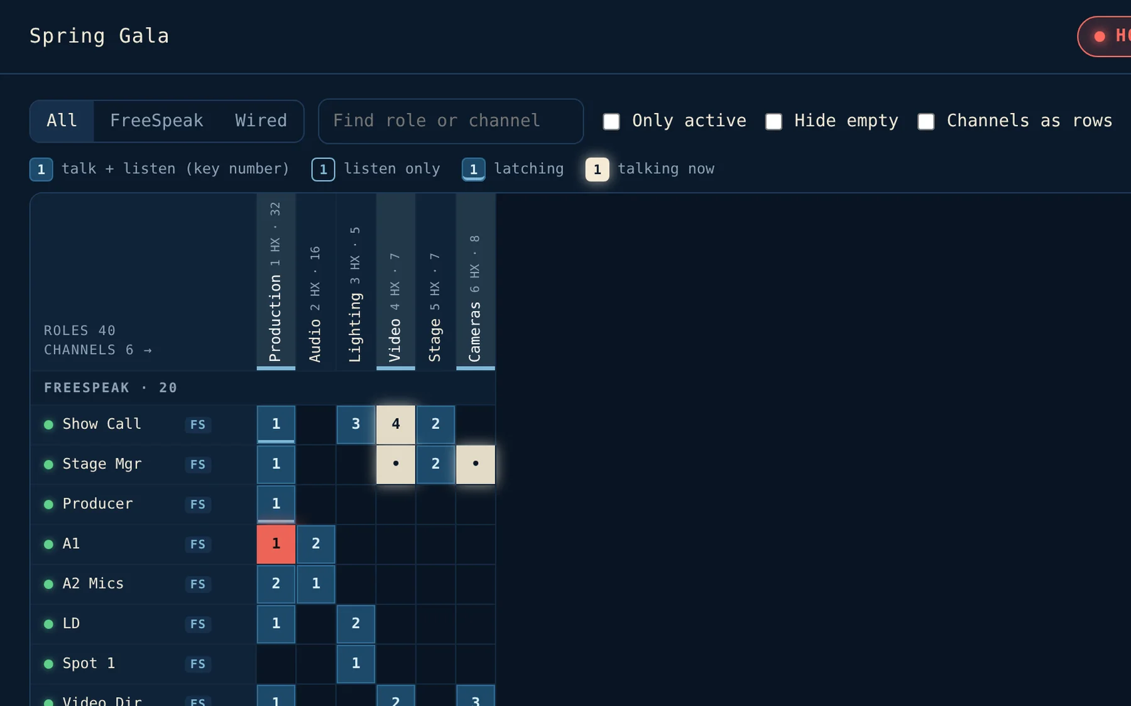This screenshot has height=706, width=1131.
Task: Toggle Channels as rows checkbox
Action: point(926,121)
